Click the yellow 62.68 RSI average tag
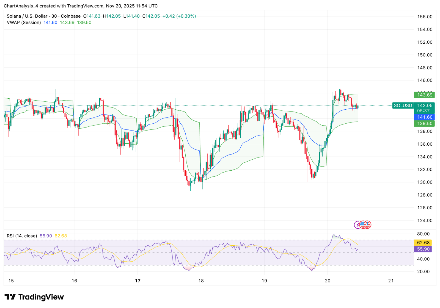440x308 pixels. [x=423, y=243]
